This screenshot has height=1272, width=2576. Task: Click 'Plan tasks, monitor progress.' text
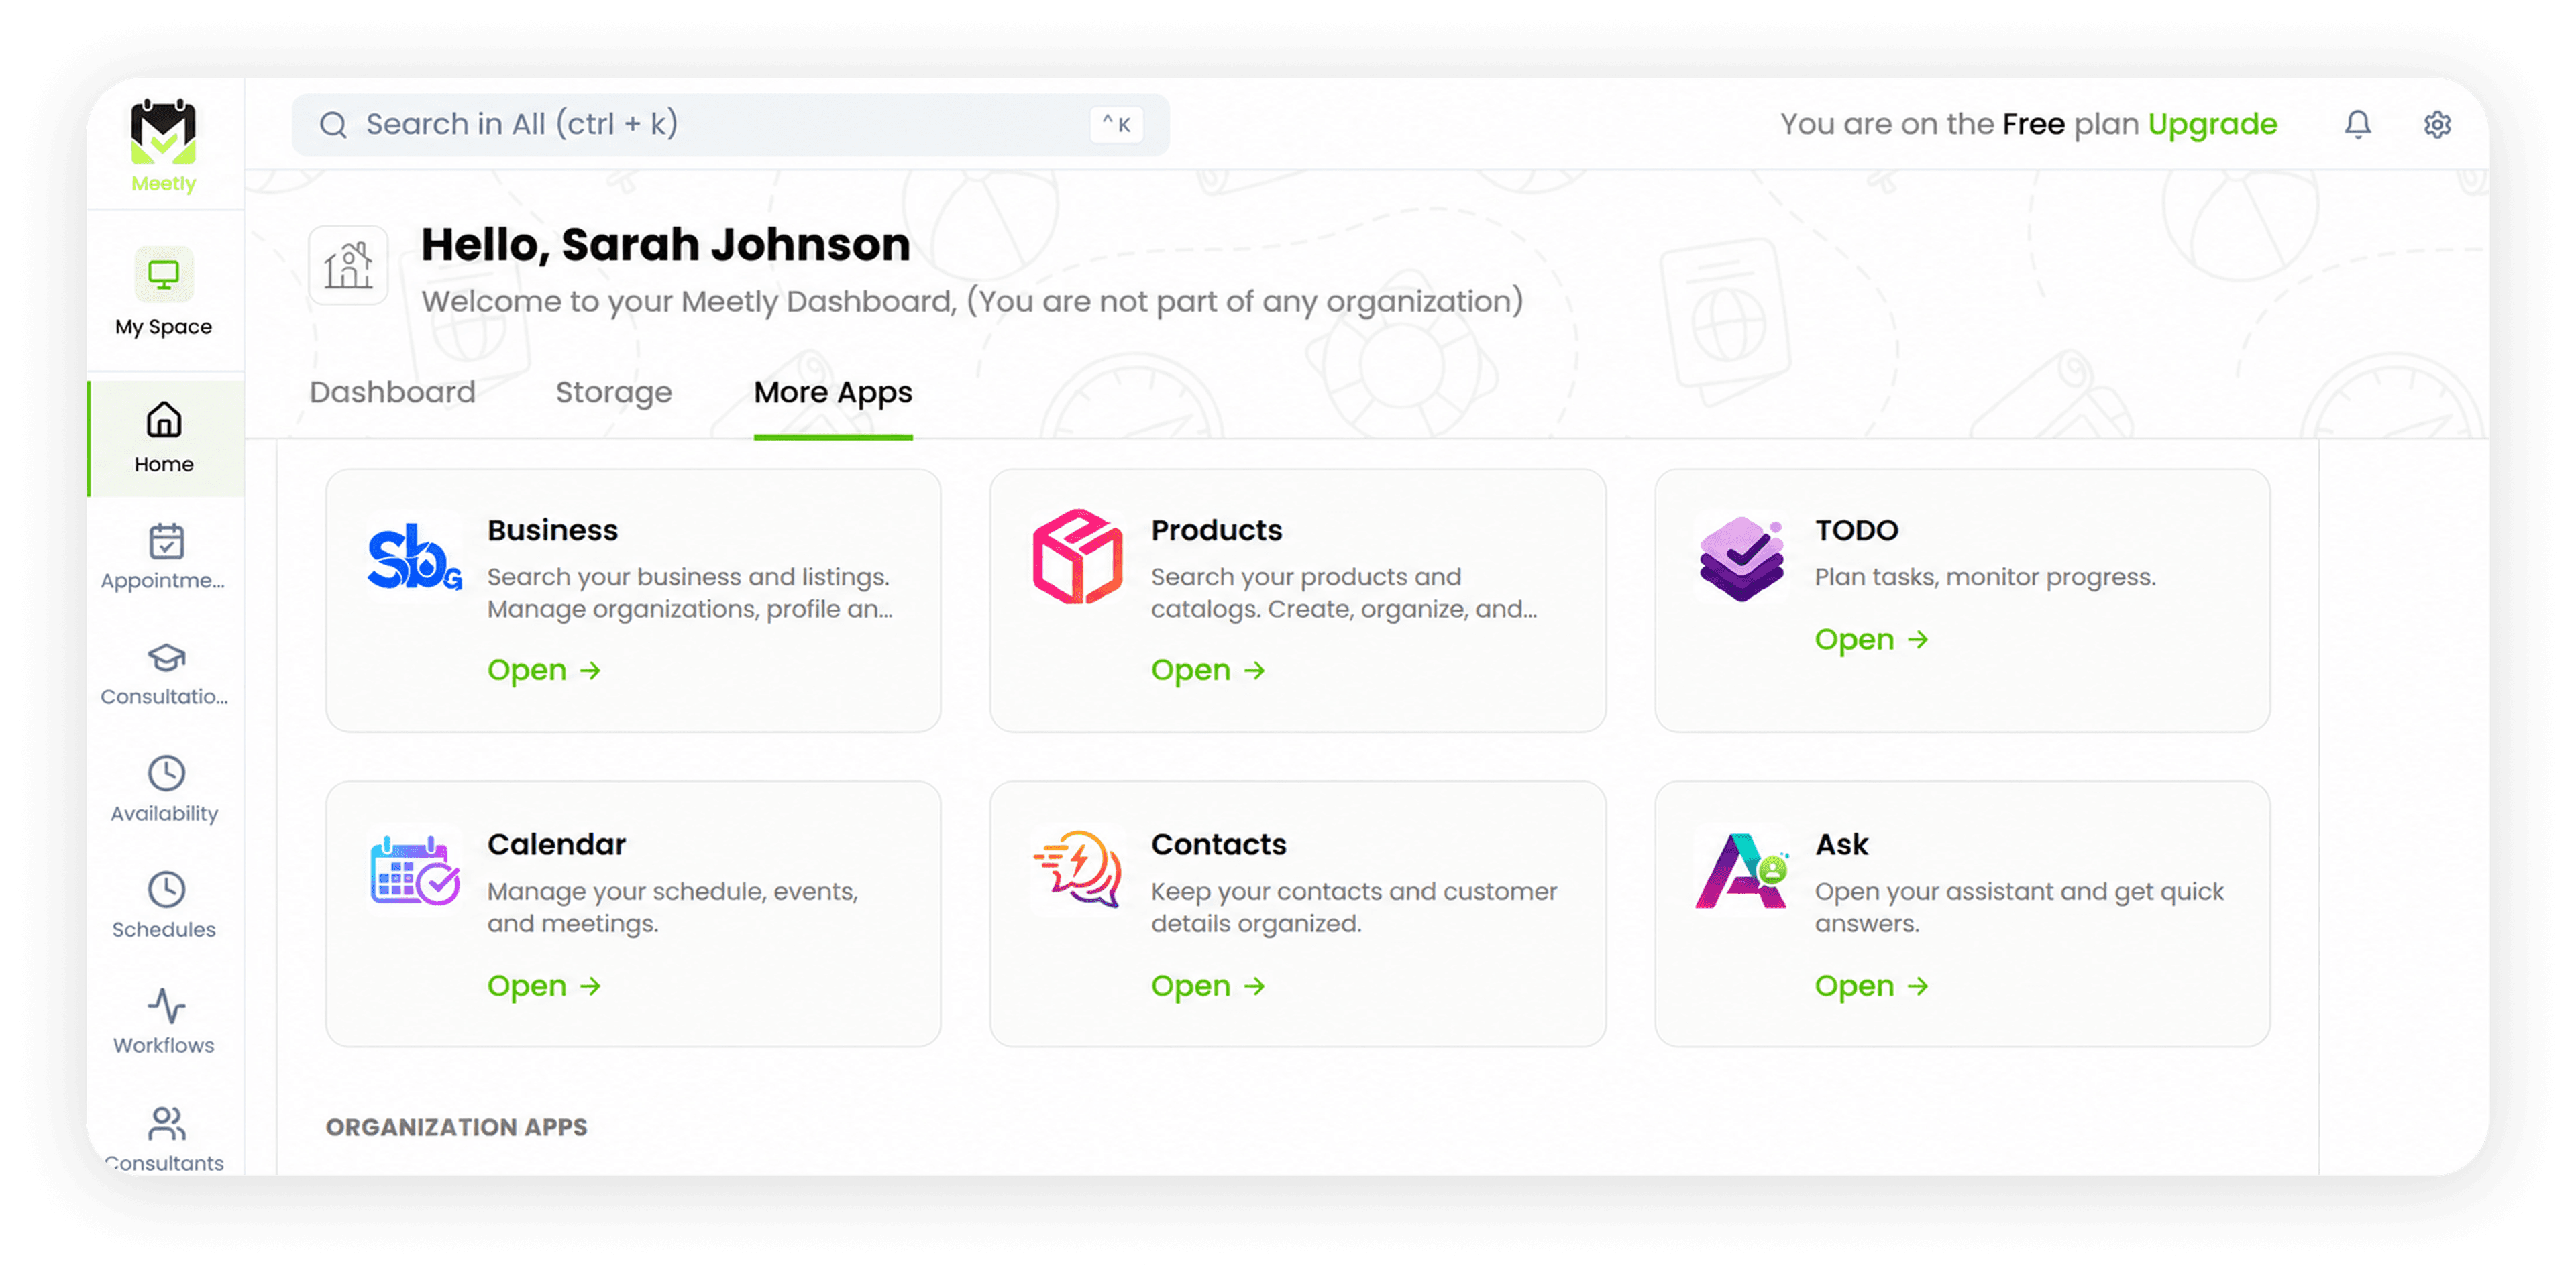click(1984, 577)
